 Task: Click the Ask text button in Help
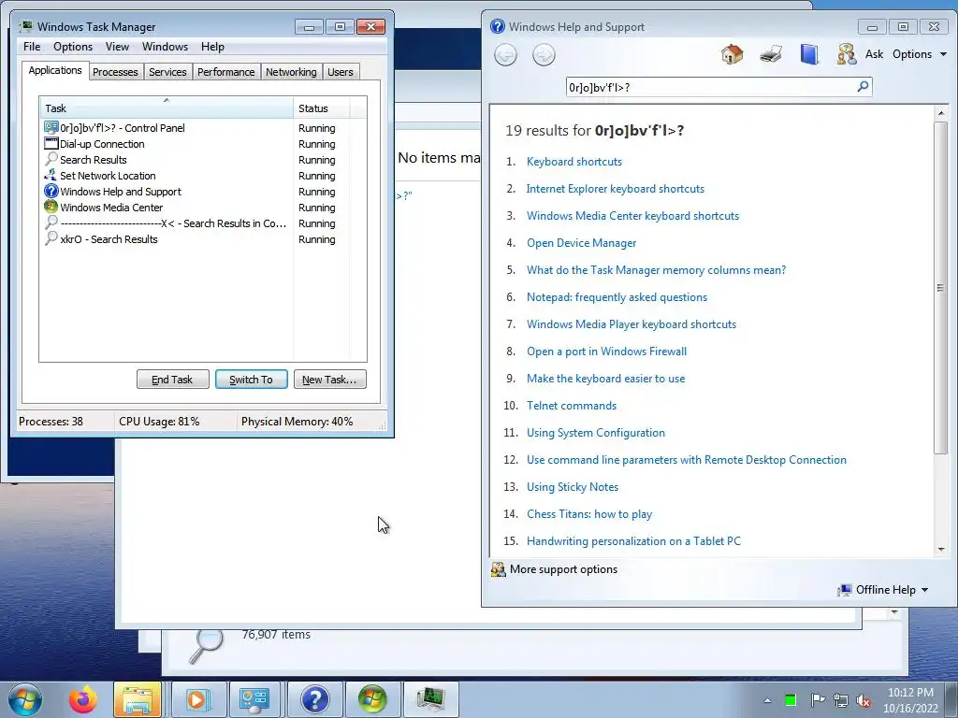point(875,54)
